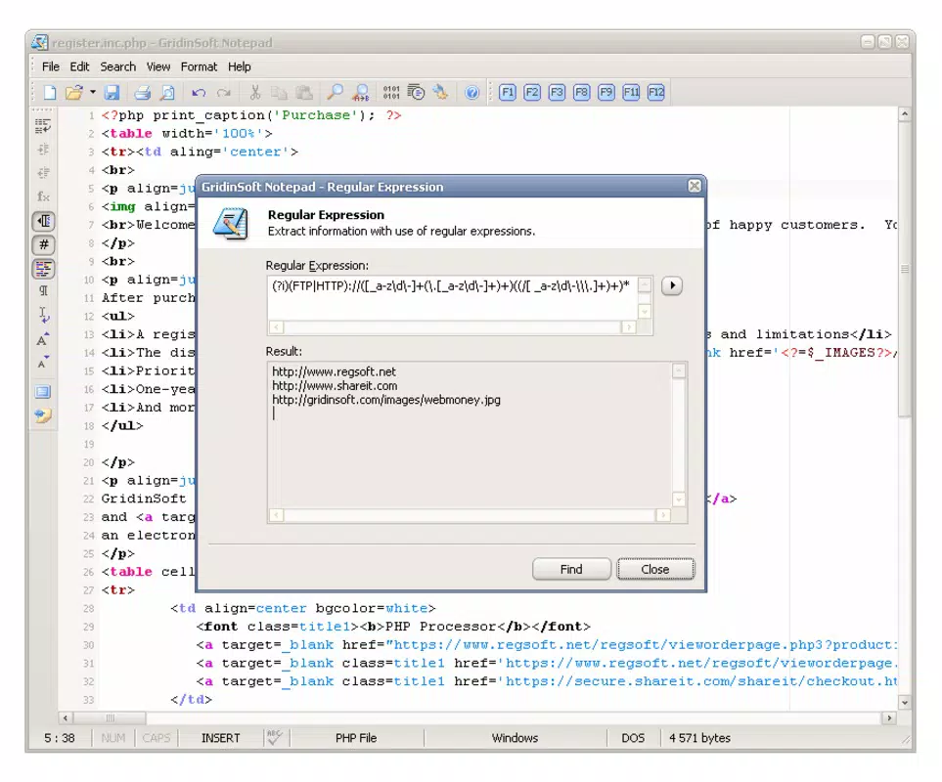Screen dimensions: 942x782
Task: Toggle syntax highlighting colored lines button
Action: [43, 269]
